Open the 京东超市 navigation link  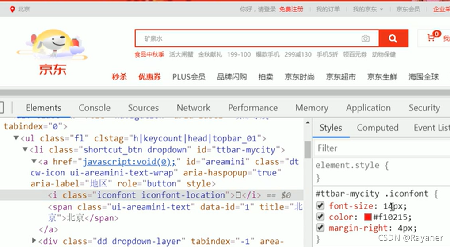click(x=341, y=77)
